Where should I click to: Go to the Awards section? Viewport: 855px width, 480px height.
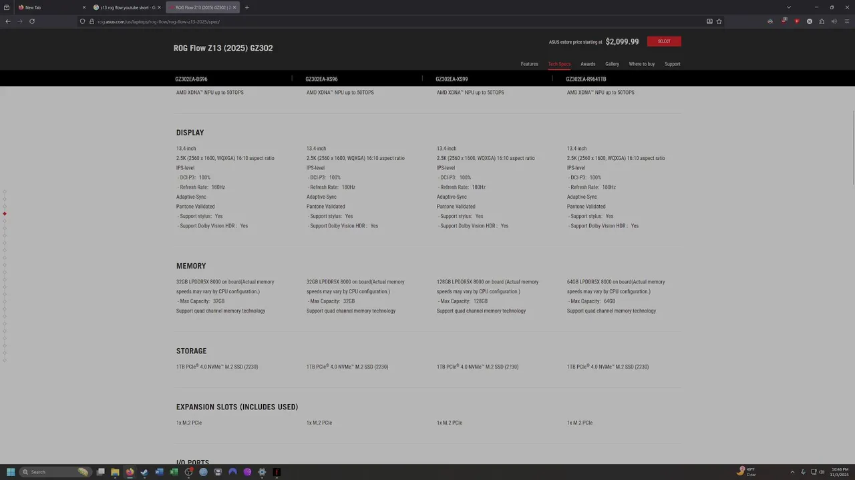point(588,64)
